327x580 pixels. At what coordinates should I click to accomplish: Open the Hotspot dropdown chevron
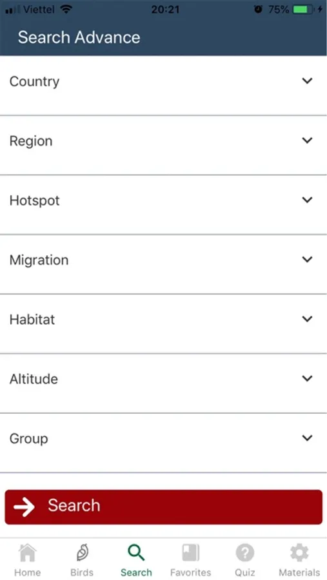308,200
